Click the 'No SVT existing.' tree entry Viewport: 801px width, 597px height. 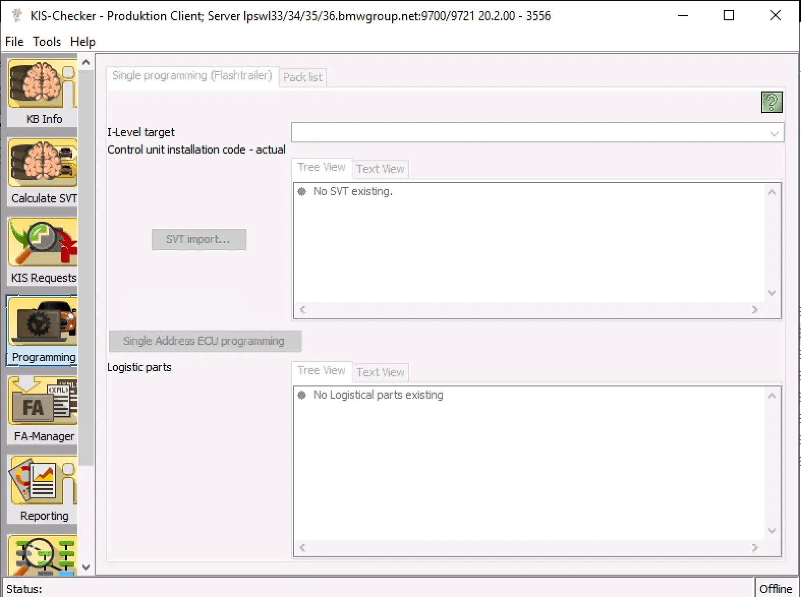tap(353, 192)
